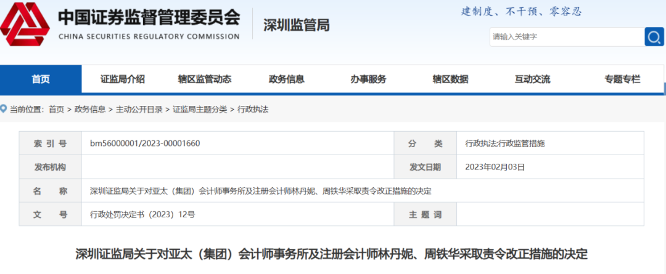Click the slogan 建制度、不干预、零容忍
This screenshot has height=274, width=666.
point(522,12)
